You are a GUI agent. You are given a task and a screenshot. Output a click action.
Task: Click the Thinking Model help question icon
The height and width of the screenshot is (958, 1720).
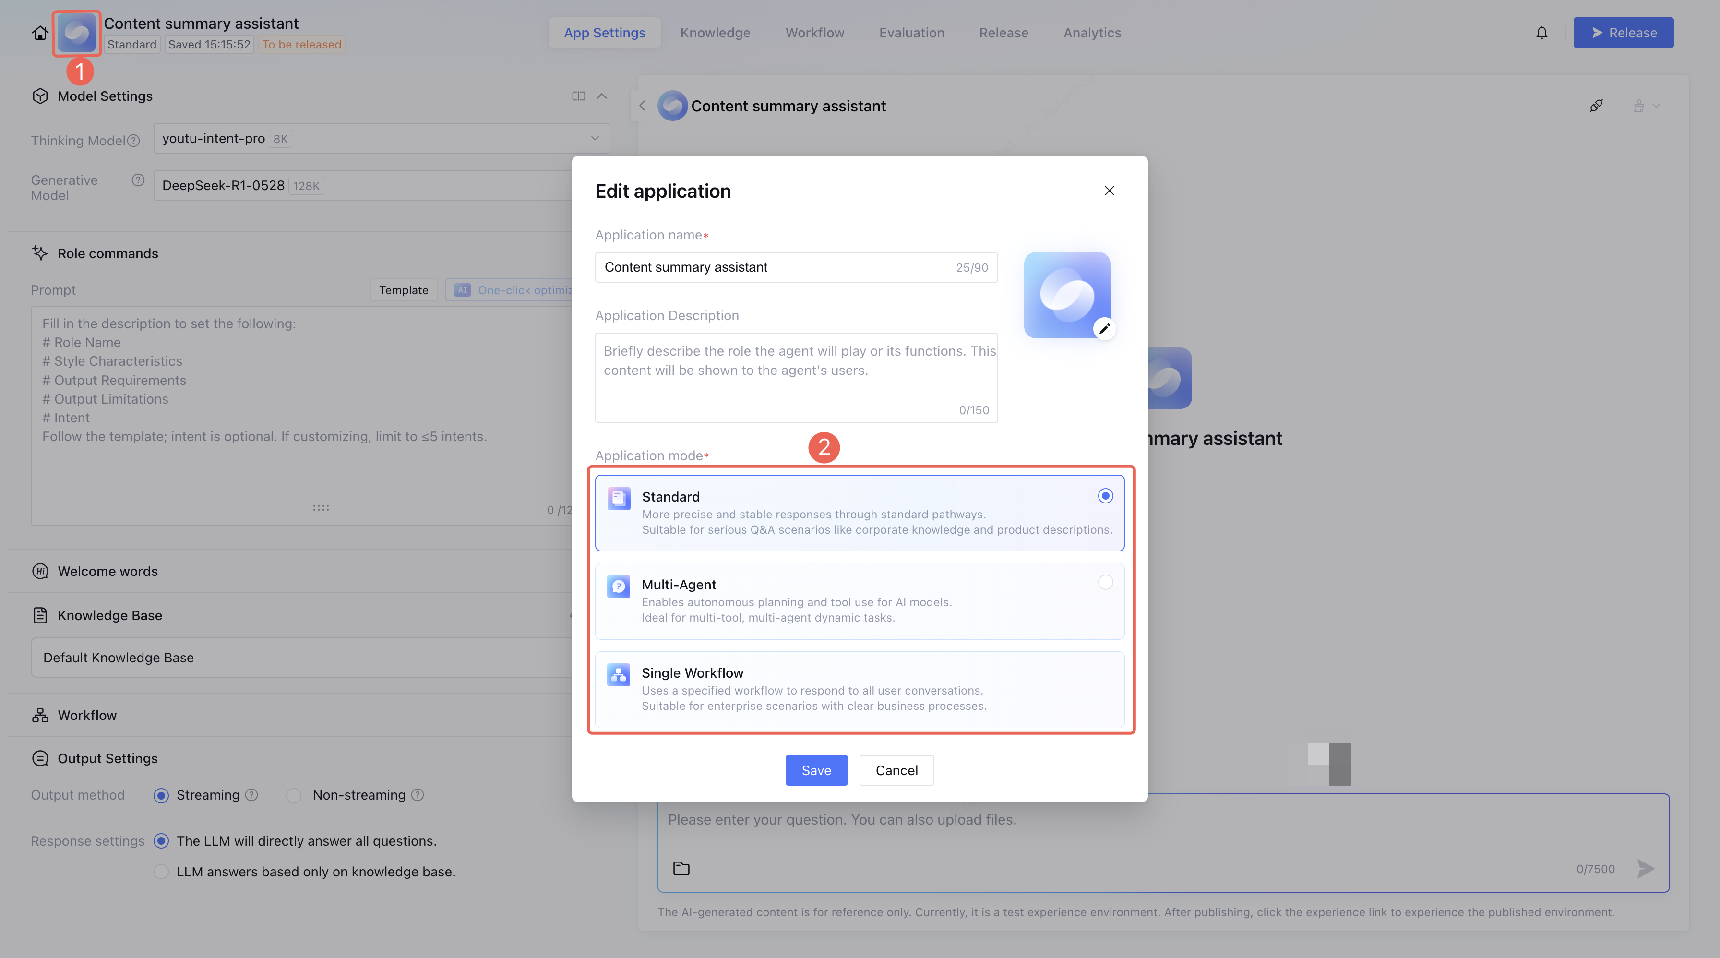click(133, 141)
